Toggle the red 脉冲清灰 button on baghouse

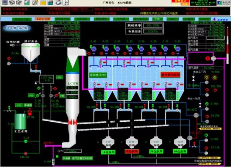tap(171, 75)
